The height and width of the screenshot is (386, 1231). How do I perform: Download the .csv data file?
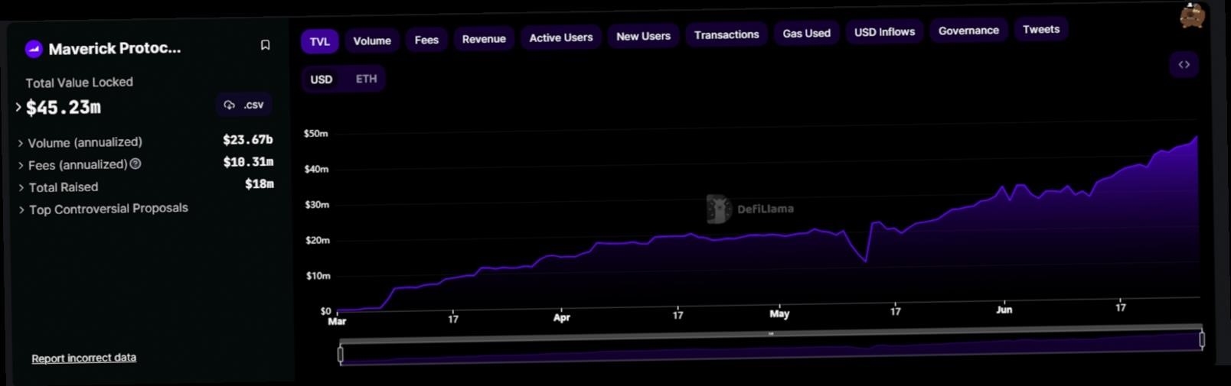click(x=244, y=105)
